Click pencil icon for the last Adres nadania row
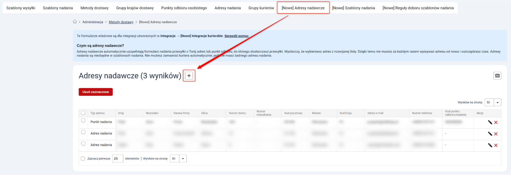This screenshot has width=511, height=175. [490, 145]
